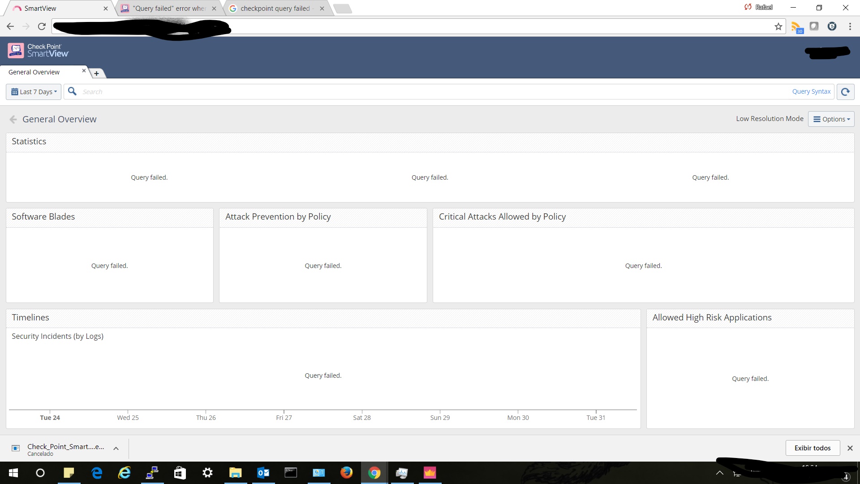This screenshot has width=860, height=484.
Task: Close the downloads bar
Action: coord(850,448)
